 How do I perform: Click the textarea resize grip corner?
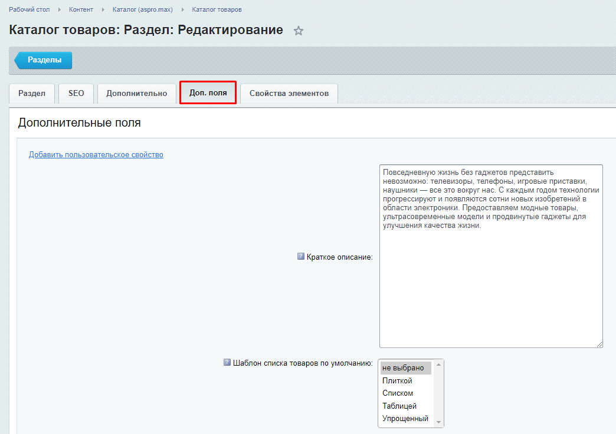(x=599, y=344)
